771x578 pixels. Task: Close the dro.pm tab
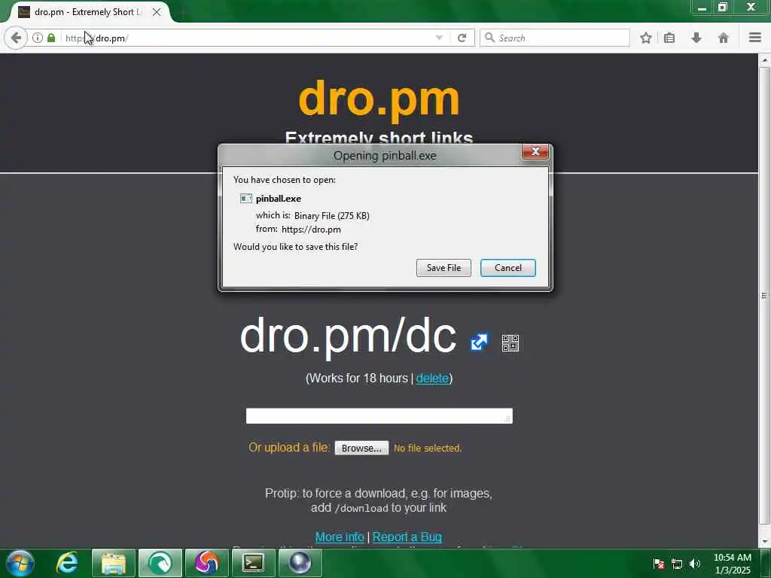[x=157, y=12]
